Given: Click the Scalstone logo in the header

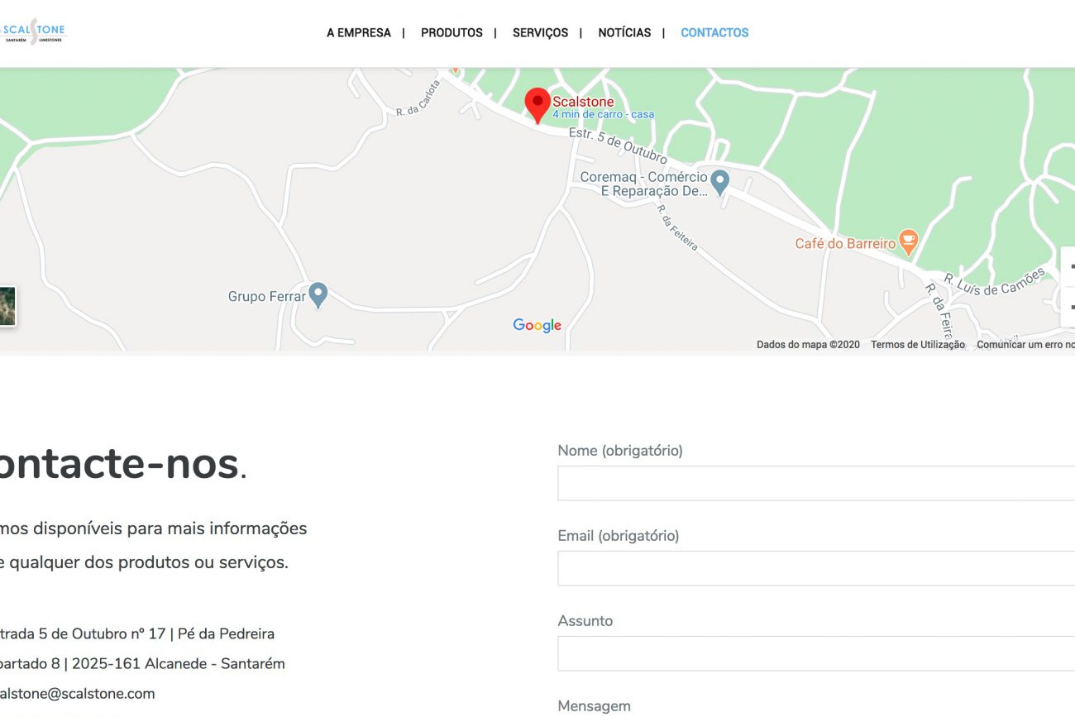Looking at the screenshot, I should point(33,31).
